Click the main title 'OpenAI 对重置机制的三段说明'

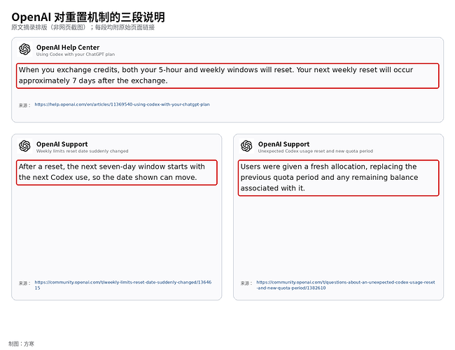88,17
